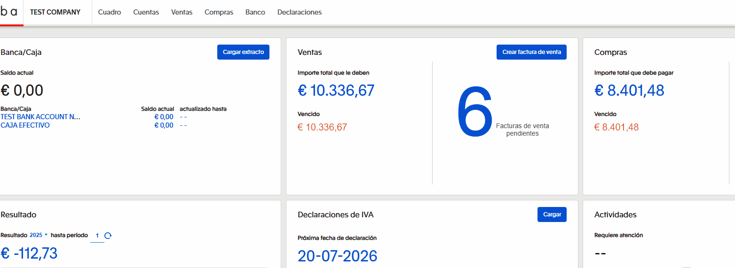Click the large 6 pending sales invoices number

474,113
